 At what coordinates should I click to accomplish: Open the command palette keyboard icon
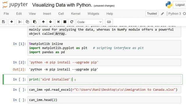point(109,22)
